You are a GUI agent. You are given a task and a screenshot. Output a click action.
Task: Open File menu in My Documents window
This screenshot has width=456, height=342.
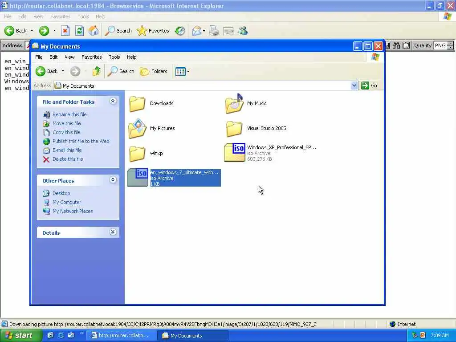pos(39,57)
